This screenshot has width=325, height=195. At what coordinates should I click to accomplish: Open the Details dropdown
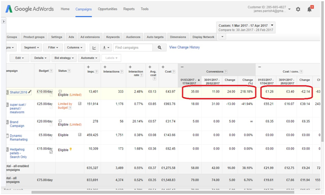[x=40, y=58]
